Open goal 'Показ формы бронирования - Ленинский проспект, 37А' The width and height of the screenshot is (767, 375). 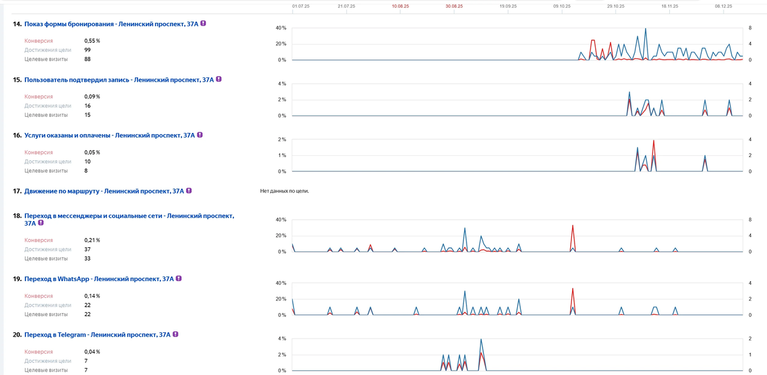coord(111,24)
